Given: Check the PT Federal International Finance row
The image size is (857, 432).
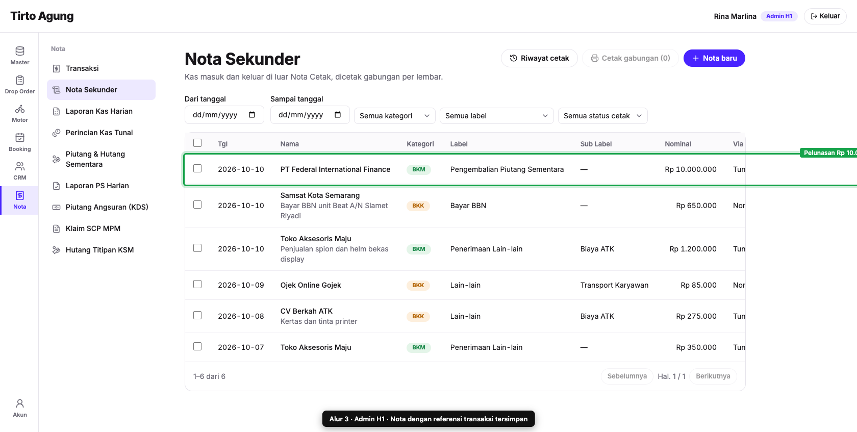Looking at the screenshot, I should [197, 168].
